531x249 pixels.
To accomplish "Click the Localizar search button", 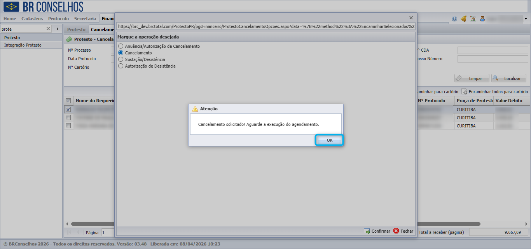I will [x=509, y=78].
